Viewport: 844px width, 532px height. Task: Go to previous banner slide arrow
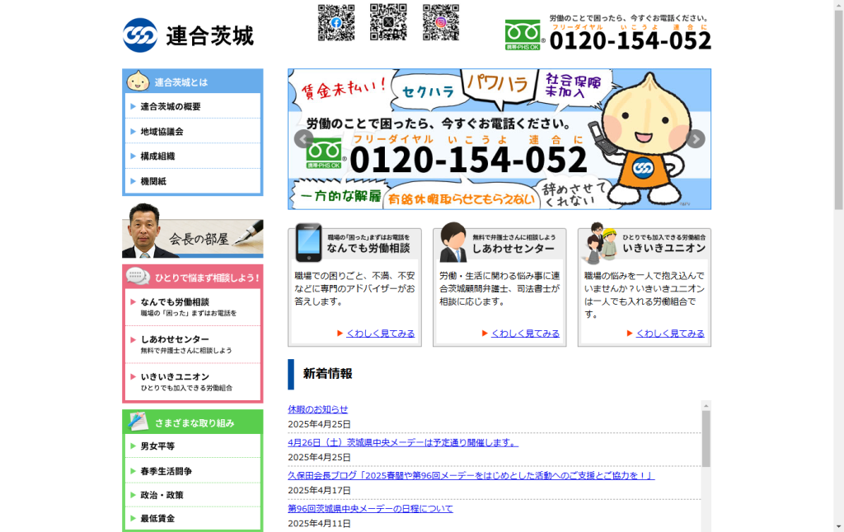(x=302, y=139)
